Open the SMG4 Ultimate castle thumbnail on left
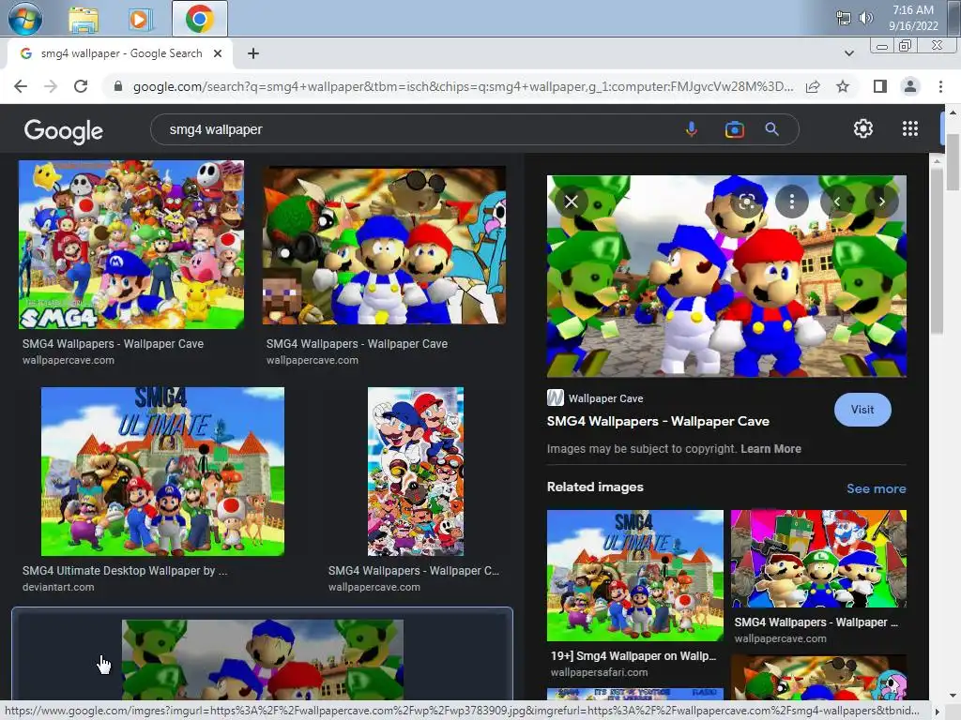 pyautogui.click(x=162, y=472)
